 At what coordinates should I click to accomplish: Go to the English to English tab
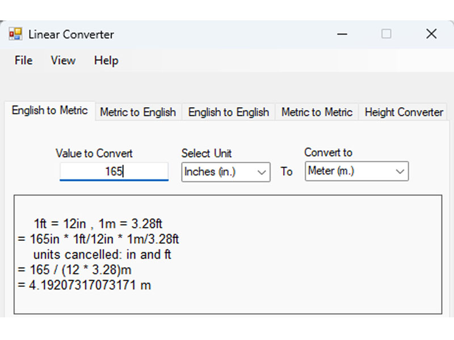[x=228, y=112]
